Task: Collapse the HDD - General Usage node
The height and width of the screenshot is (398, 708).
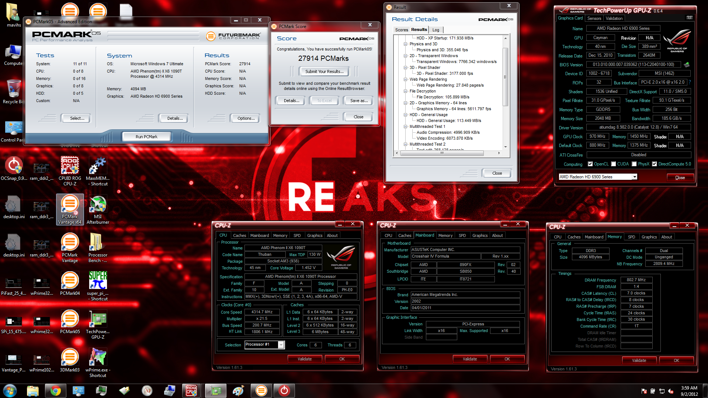Action: (x=405, y=115)
